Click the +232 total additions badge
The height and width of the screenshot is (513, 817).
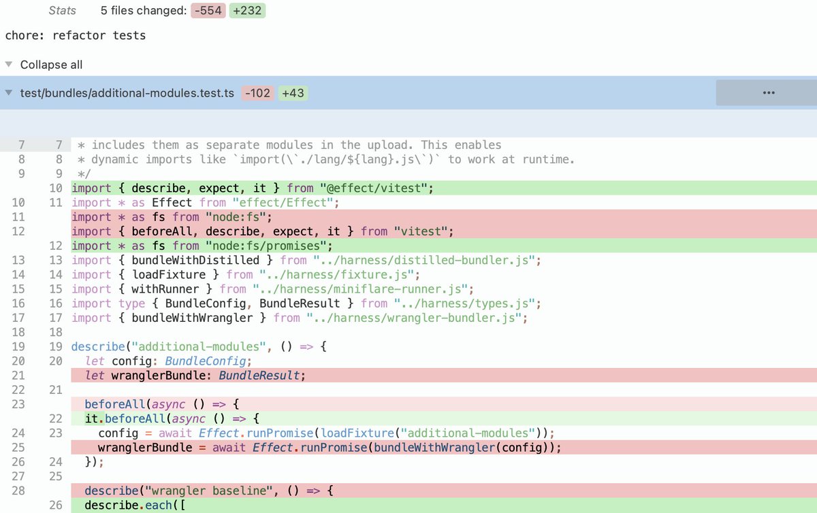pyautogui.click(x=247, y=11)
